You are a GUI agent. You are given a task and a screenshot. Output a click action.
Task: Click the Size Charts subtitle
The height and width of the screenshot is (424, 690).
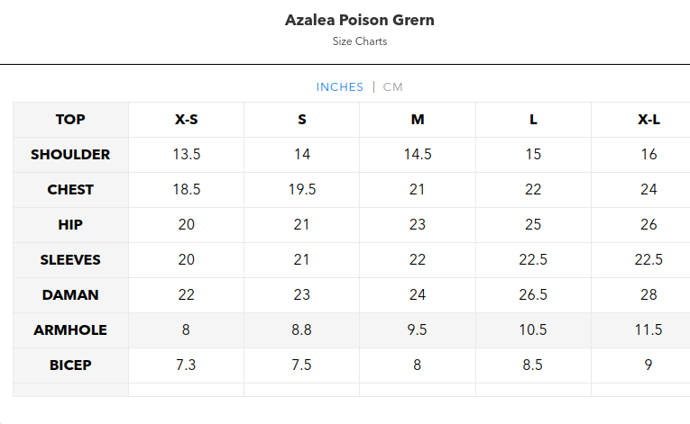(360, 41)
